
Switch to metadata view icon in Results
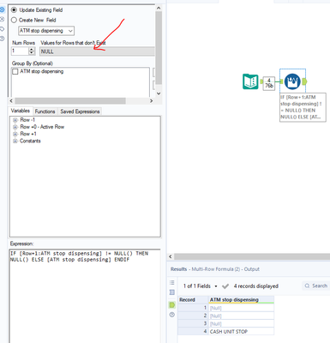[172, 292]
